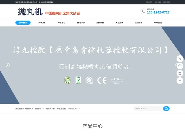
Task: Click the hotline number 130-1242-0727
Action: [158, 12]
